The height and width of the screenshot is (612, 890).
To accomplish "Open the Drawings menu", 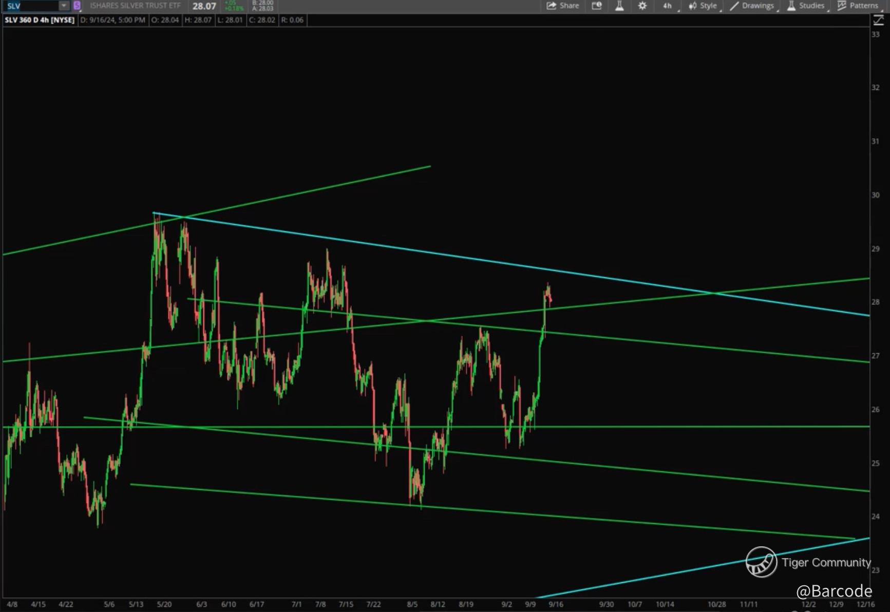I will pyautogui.click(x=752, y=6).
